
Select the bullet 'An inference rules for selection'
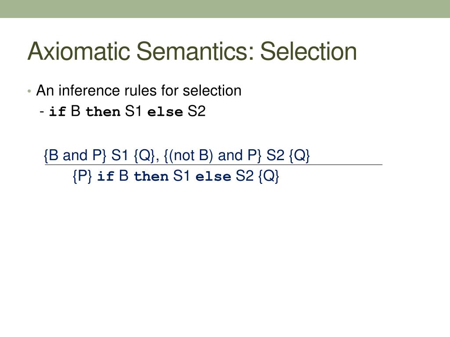(x=138, y=90)
